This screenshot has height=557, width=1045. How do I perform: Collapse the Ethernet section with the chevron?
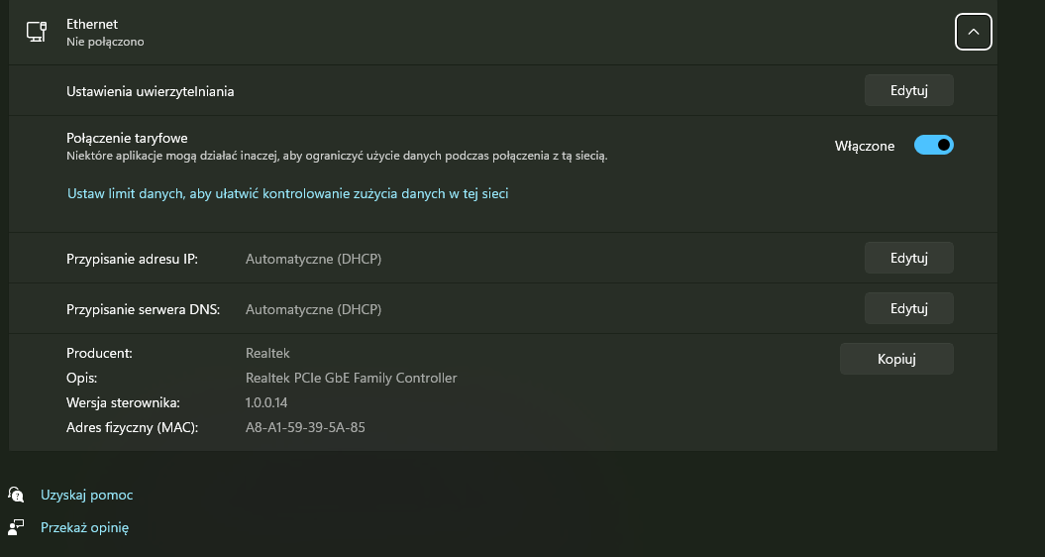(x=973, y=32)
